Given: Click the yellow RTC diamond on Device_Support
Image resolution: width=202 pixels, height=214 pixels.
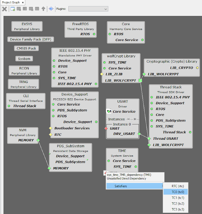Looking at the screenshot, I should click(x=50, y=135).
